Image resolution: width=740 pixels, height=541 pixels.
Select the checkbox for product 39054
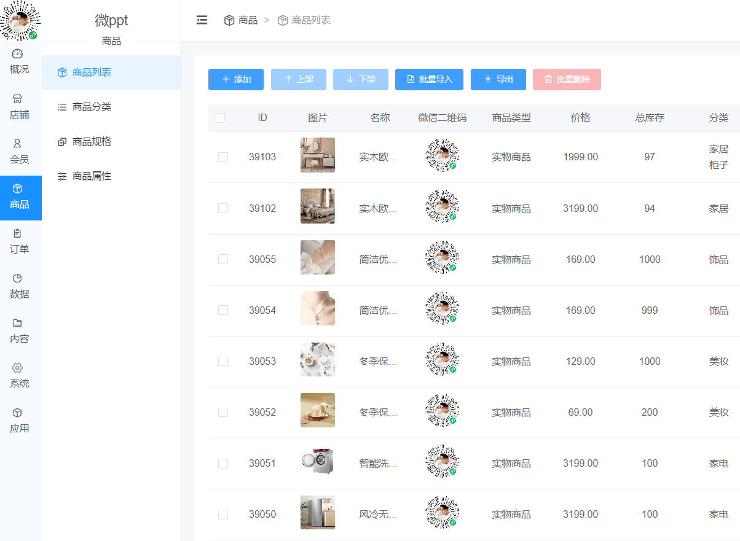pyautogui.click(x=223, y=311)
